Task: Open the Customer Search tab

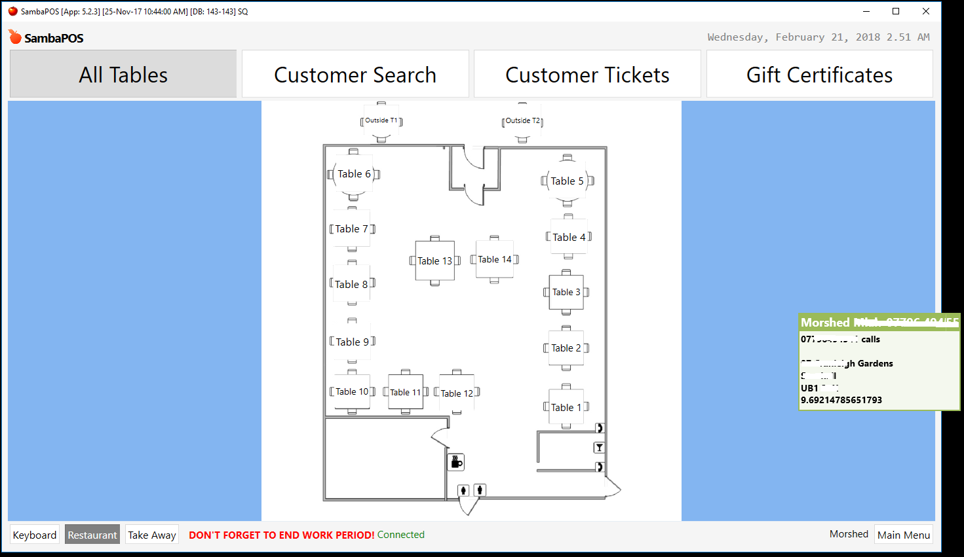Action: (355, 75)
